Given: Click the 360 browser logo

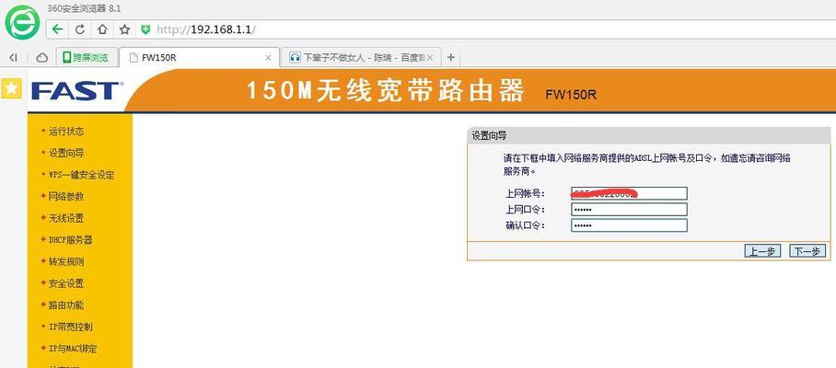Looking at the screenshot, I should [22, 22].
